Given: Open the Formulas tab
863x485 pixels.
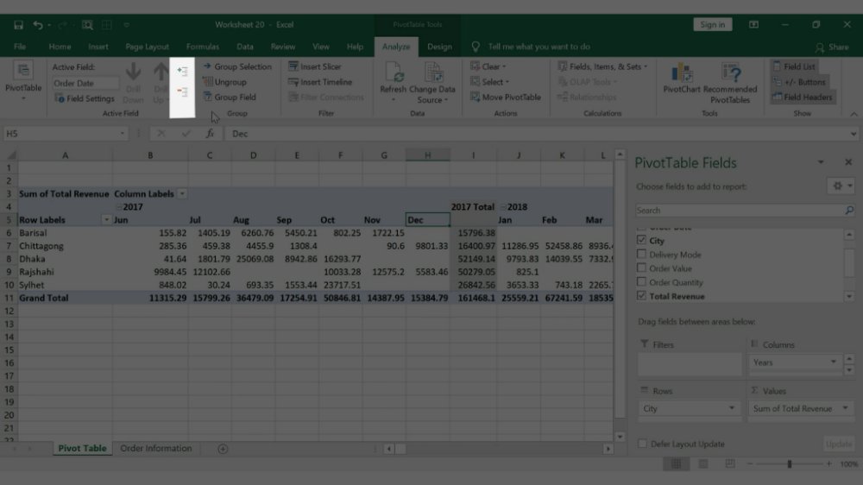Looking at the screenshot, I should 203,47.
